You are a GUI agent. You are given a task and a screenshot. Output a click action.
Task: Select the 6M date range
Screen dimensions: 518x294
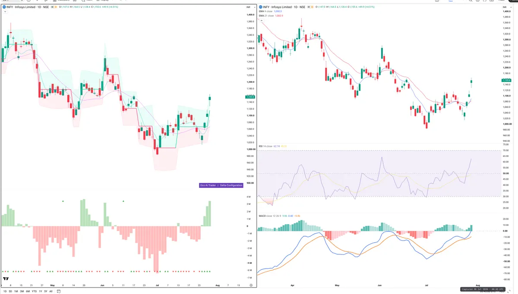28,291
